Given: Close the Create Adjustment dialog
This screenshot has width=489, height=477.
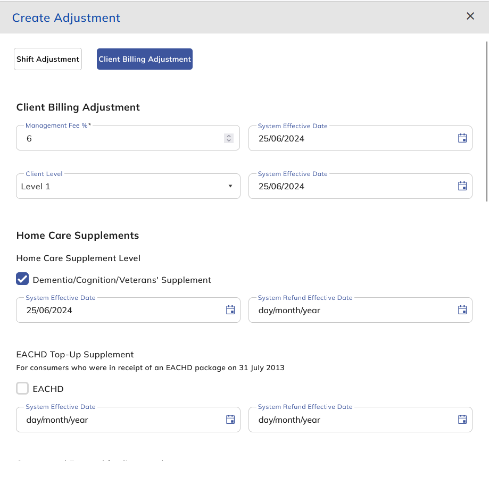Looking at the screenshot, I should click(470, 16).
